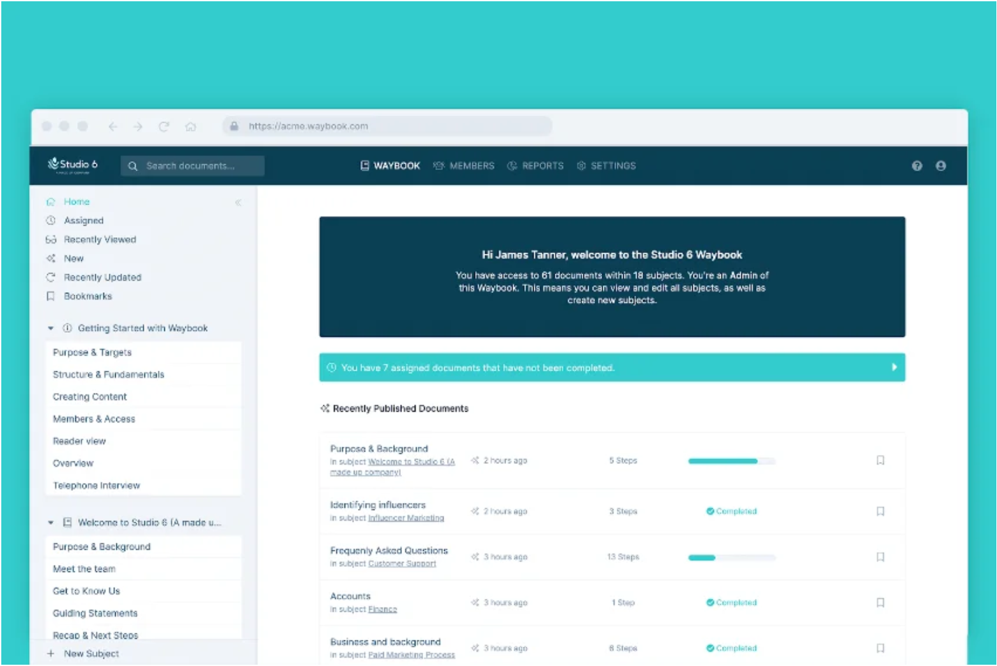The width and height of the screenshot is (997, 666).
Task: Open the user account profile icon
Action: 941,166
